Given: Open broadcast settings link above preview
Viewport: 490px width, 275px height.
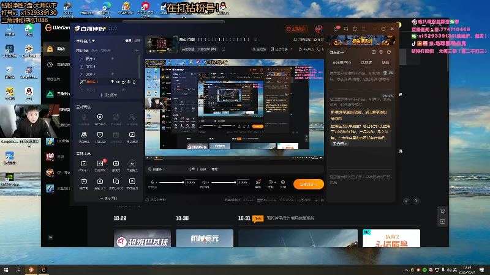Looking at the screenshot, I should [x=302, y=40].
